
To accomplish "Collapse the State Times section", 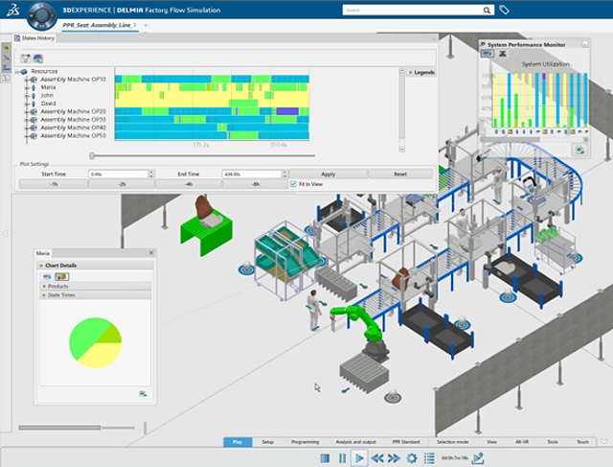I will tap(43, 295).
